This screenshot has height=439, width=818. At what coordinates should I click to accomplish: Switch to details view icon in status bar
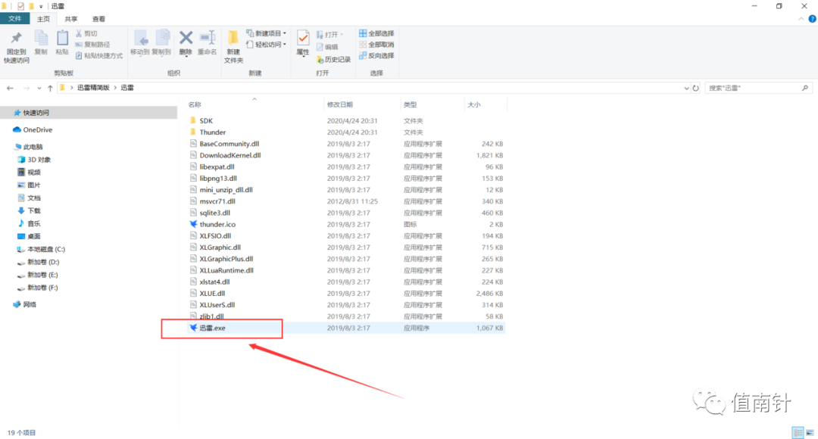[798, 433]
